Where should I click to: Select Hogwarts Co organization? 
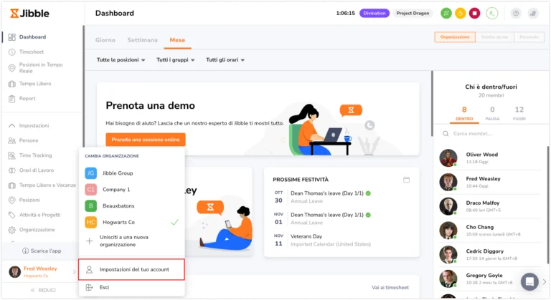tap(131, 222)
